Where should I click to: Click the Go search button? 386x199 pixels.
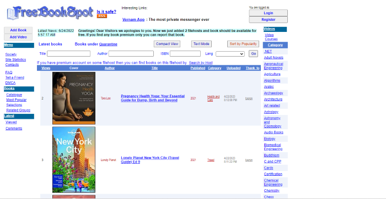pos(253,53)
